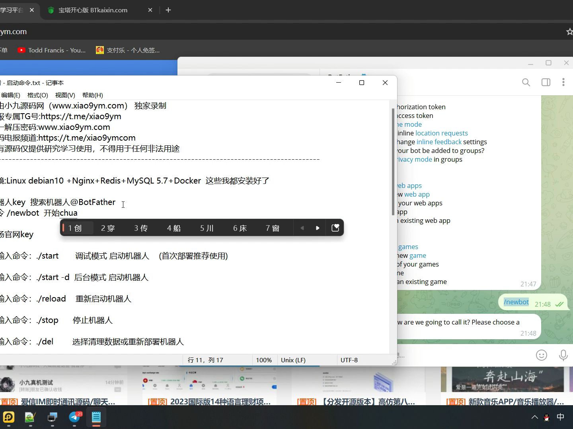The height and width of the screenshot is (429, 573).
Task: Click IME emoji/favorites icon in candidate bar
Action: pos(335,228)
